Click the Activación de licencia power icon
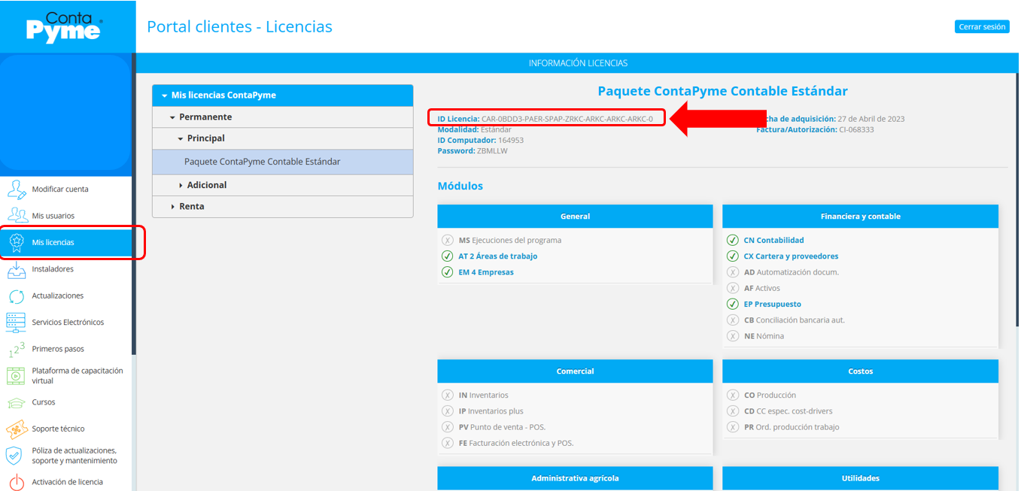This screenshot has height=491, width=1021. tap(17, 482)
